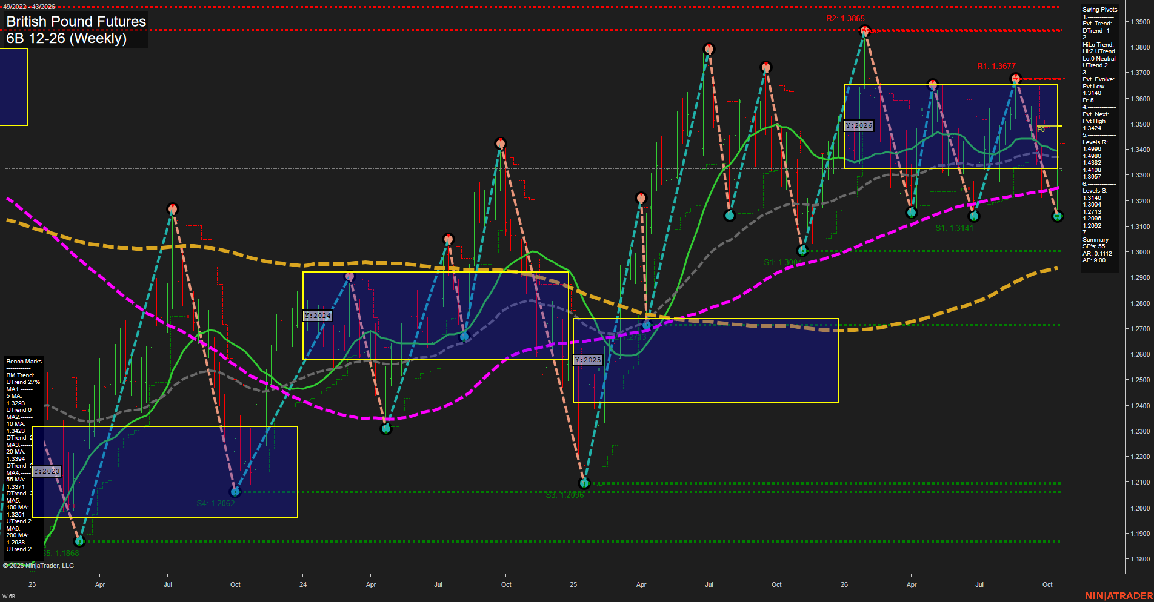Click the 24 year label on time axis
The height and width of the screenshot is (602, 1154).
[x=303, y=584]
